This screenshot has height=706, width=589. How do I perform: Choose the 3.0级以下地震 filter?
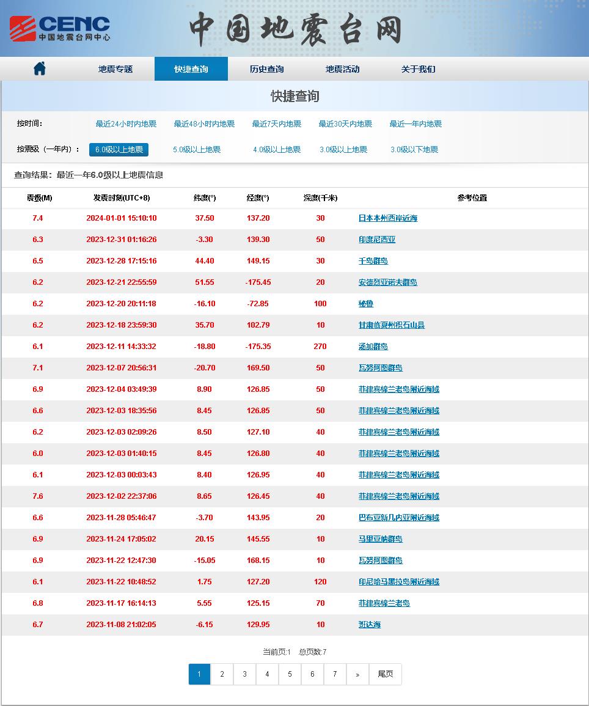pos(414,150)
